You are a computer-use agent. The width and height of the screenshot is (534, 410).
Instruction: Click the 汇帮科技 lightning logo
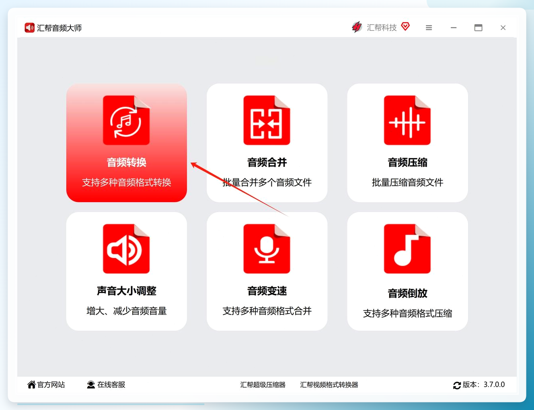coord(357,27)
